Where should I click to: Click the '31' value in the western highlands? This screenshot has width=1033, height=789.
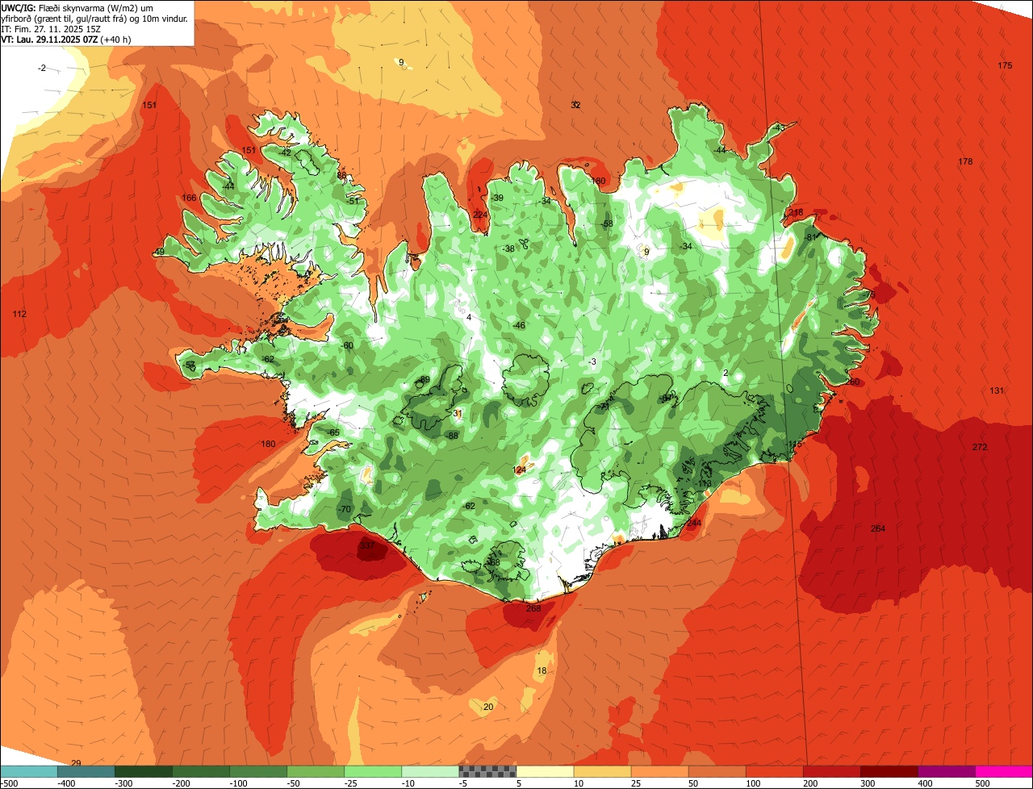coord(458,413)
